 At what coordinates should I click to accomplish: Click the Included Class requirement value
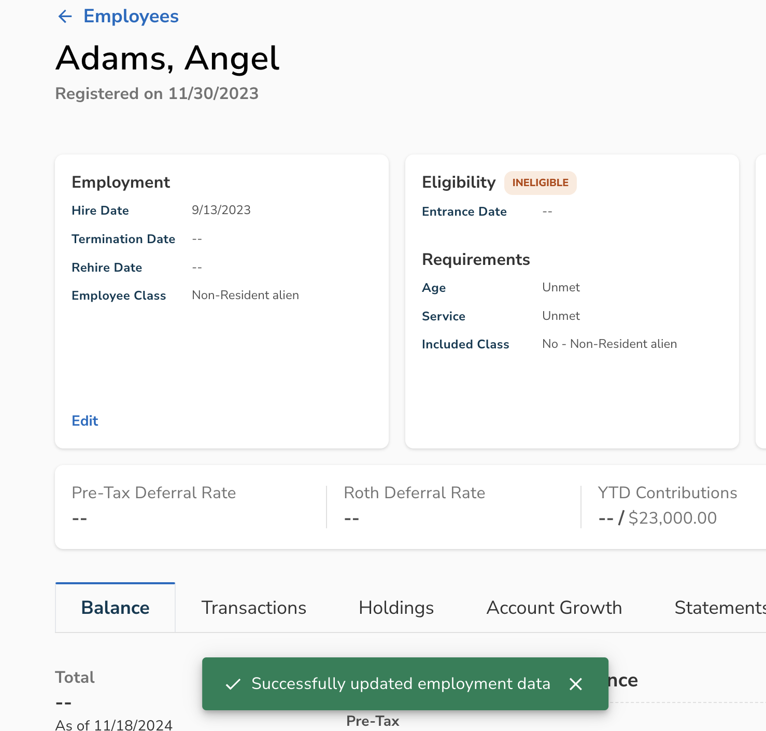coord(609,344)
